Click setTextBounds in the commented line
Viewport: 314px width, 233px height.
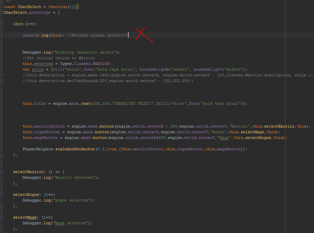pyautogui.click(x=83, y=81)
